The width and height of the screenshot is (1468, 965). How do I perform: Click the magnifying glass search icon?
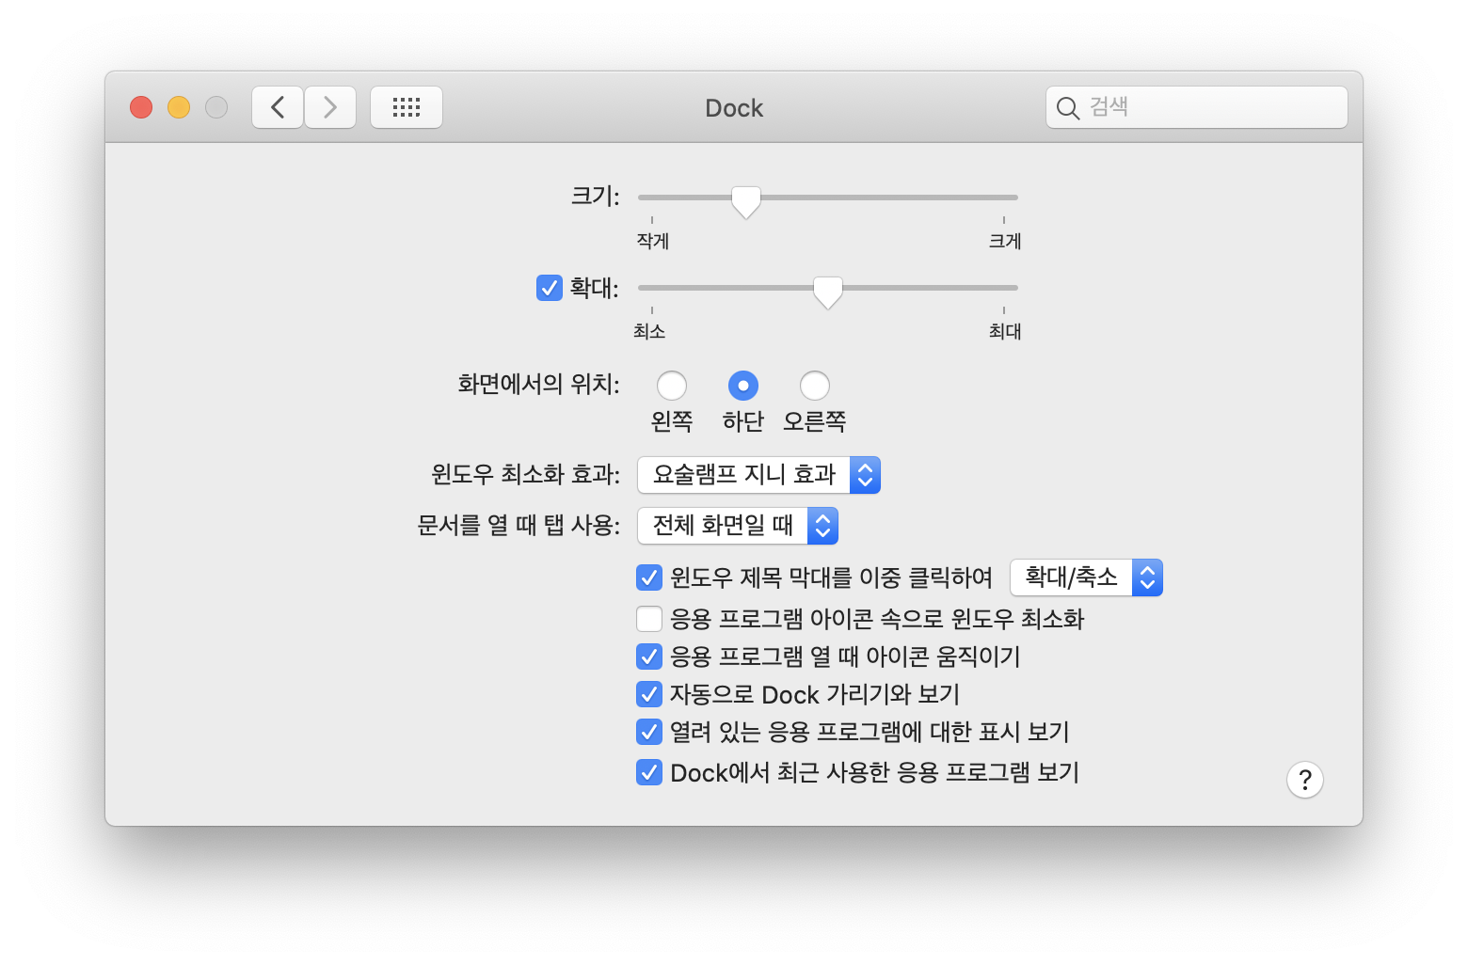click(1067, 108)
